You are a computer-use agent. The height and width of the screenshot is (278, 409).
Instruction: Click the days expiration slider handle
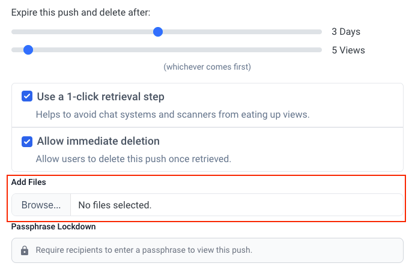coord(158,32)
